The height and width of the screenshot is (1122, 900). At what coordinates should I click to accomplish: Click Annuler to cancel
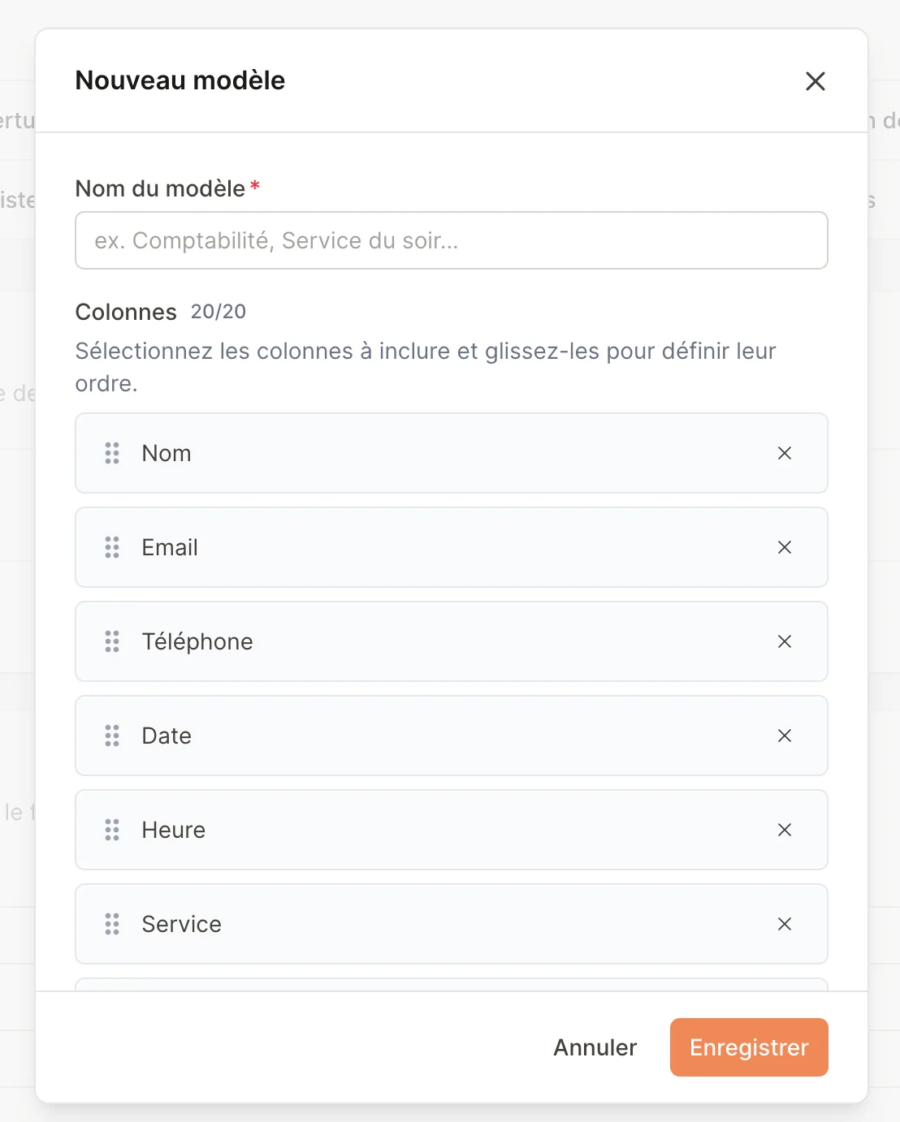595,1047
